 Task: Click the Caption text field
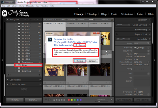(142, 83)
